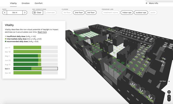The height and width of the screenshot is (104, 173).
Task: Select the Jun 22 vitality bar
Action: pyautogui.click(x=35, y=60)
